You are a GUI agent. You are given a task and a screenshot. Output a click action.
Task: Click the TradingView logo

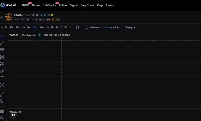pos(13,115)
